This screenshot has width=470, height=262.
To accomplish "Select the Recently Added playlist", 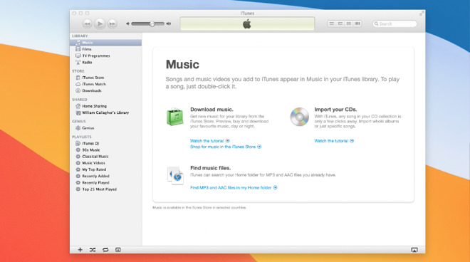I will (x=95, y=176).
